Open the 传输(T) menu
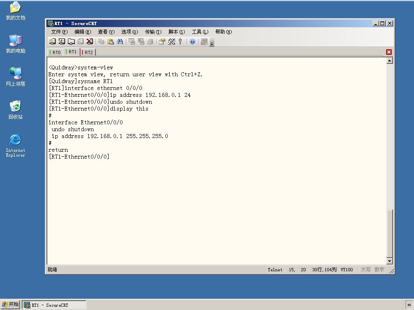Image resolution: width=414 pixels, height=310 pixels. coord(153,32)
